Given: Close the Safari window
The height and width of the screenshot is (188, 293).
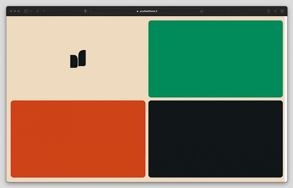Looking at the screenshot, I should click(x=11, y=11).
